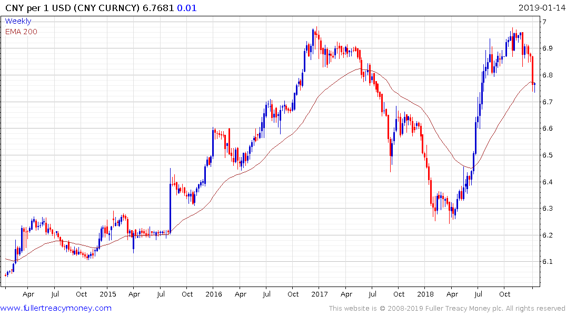The image size is (566, 316).
Task: Click the y-axis label 6.4
Action: tap(548, 182)
